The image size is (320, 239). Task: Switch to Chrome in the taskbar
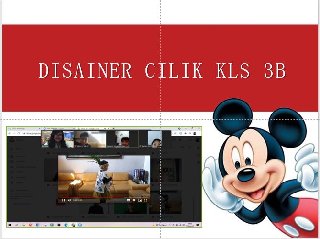pyautogui.click(x=73, y=225)
